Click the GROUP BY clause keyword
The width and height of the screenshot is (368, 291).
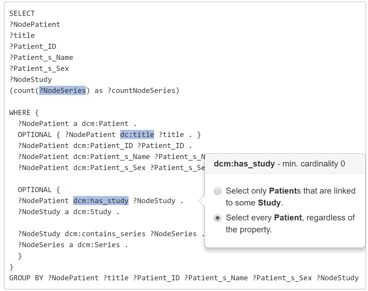(26, 278)
